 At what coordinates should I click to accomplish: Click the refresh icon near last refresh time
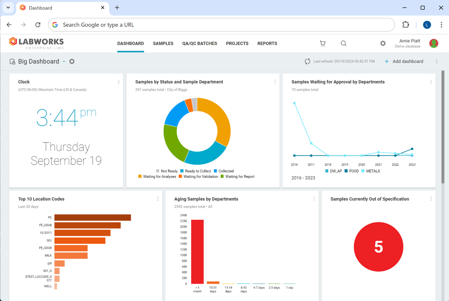(308, 61)
